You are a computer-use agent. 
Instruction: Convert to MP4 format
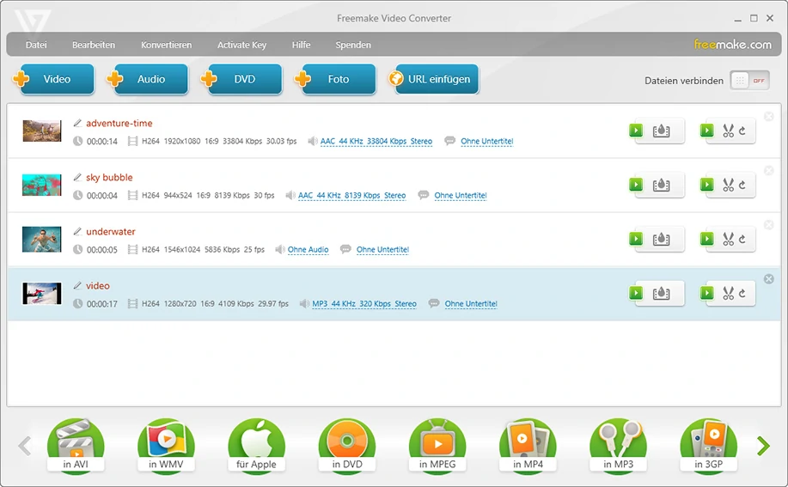[528, 445]
